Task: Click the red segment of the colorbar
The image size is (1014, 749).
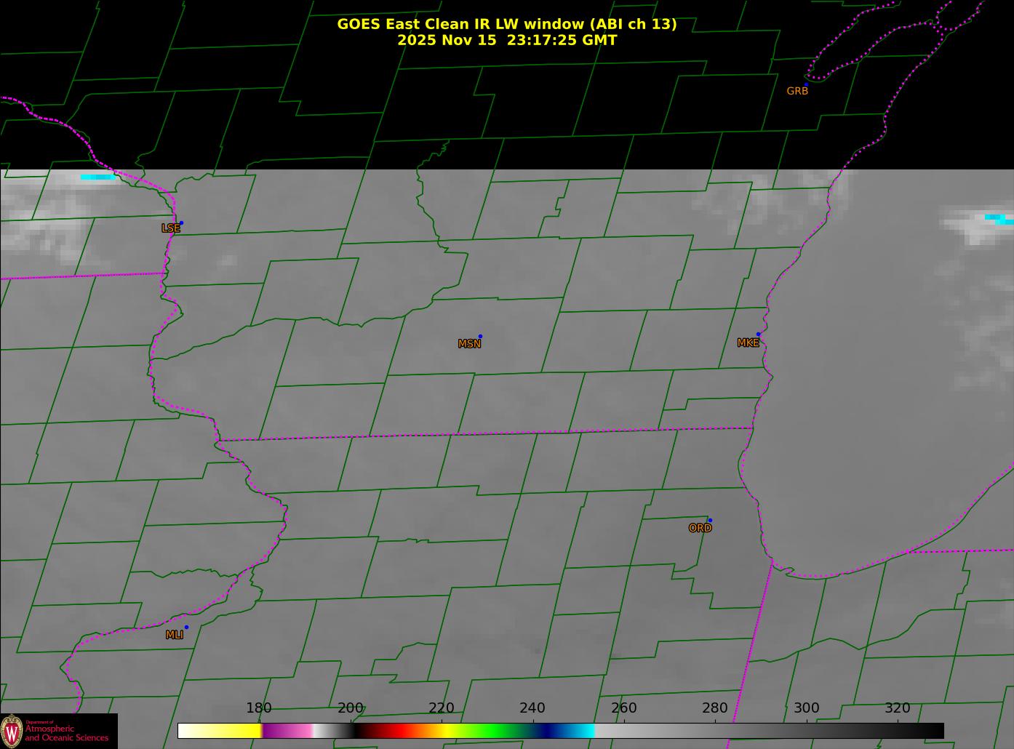Action: (393, 730)
